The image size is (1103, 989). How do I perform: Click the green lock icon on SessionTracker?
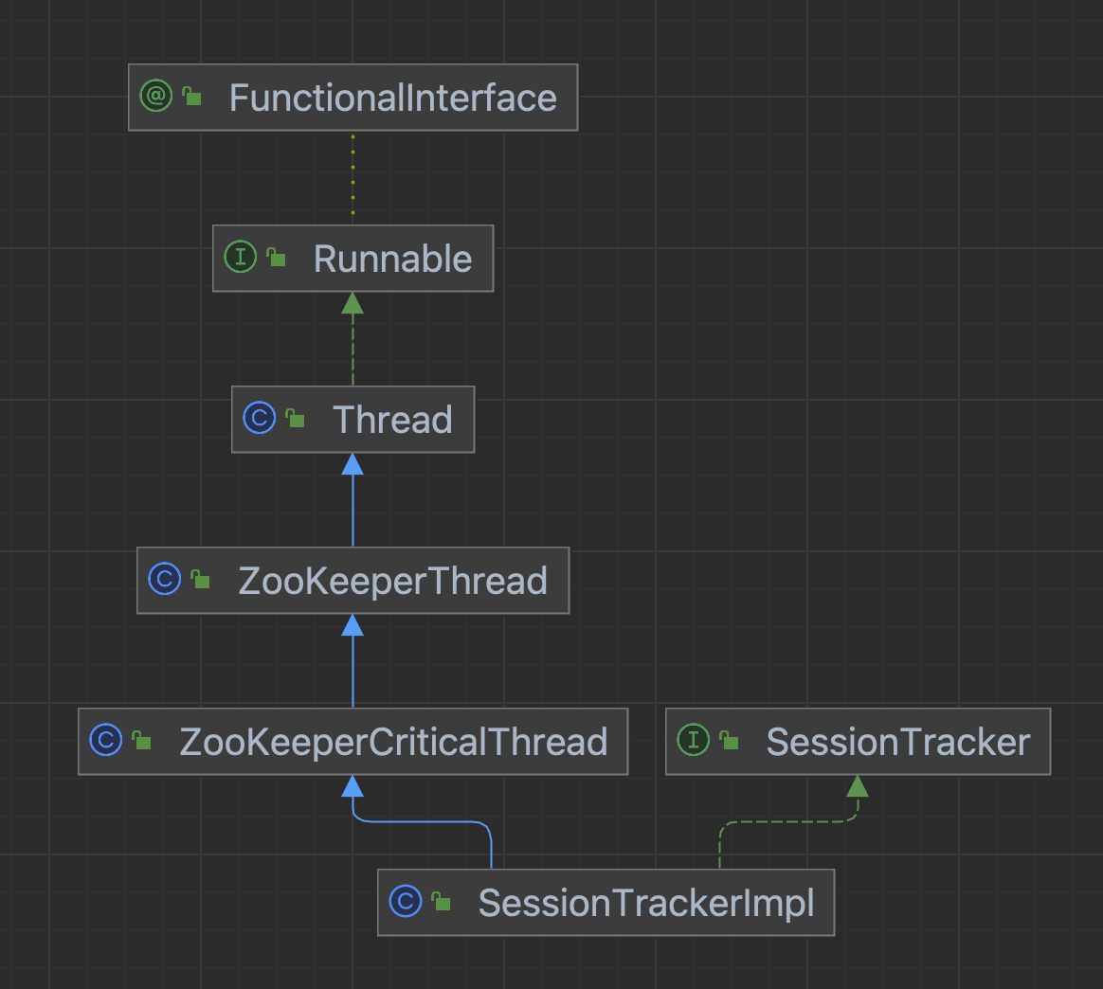tap(730, 741)
